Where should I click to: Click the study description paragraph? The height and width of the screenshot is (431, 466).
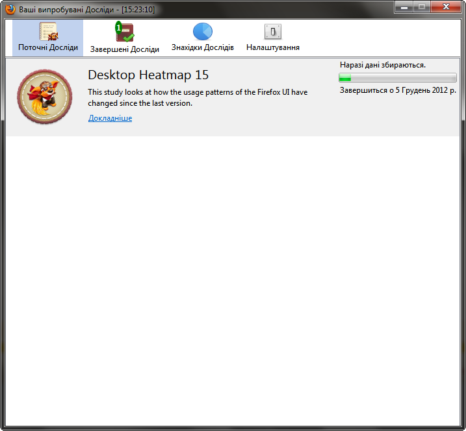pyautogui.click(x=198, y=97)
